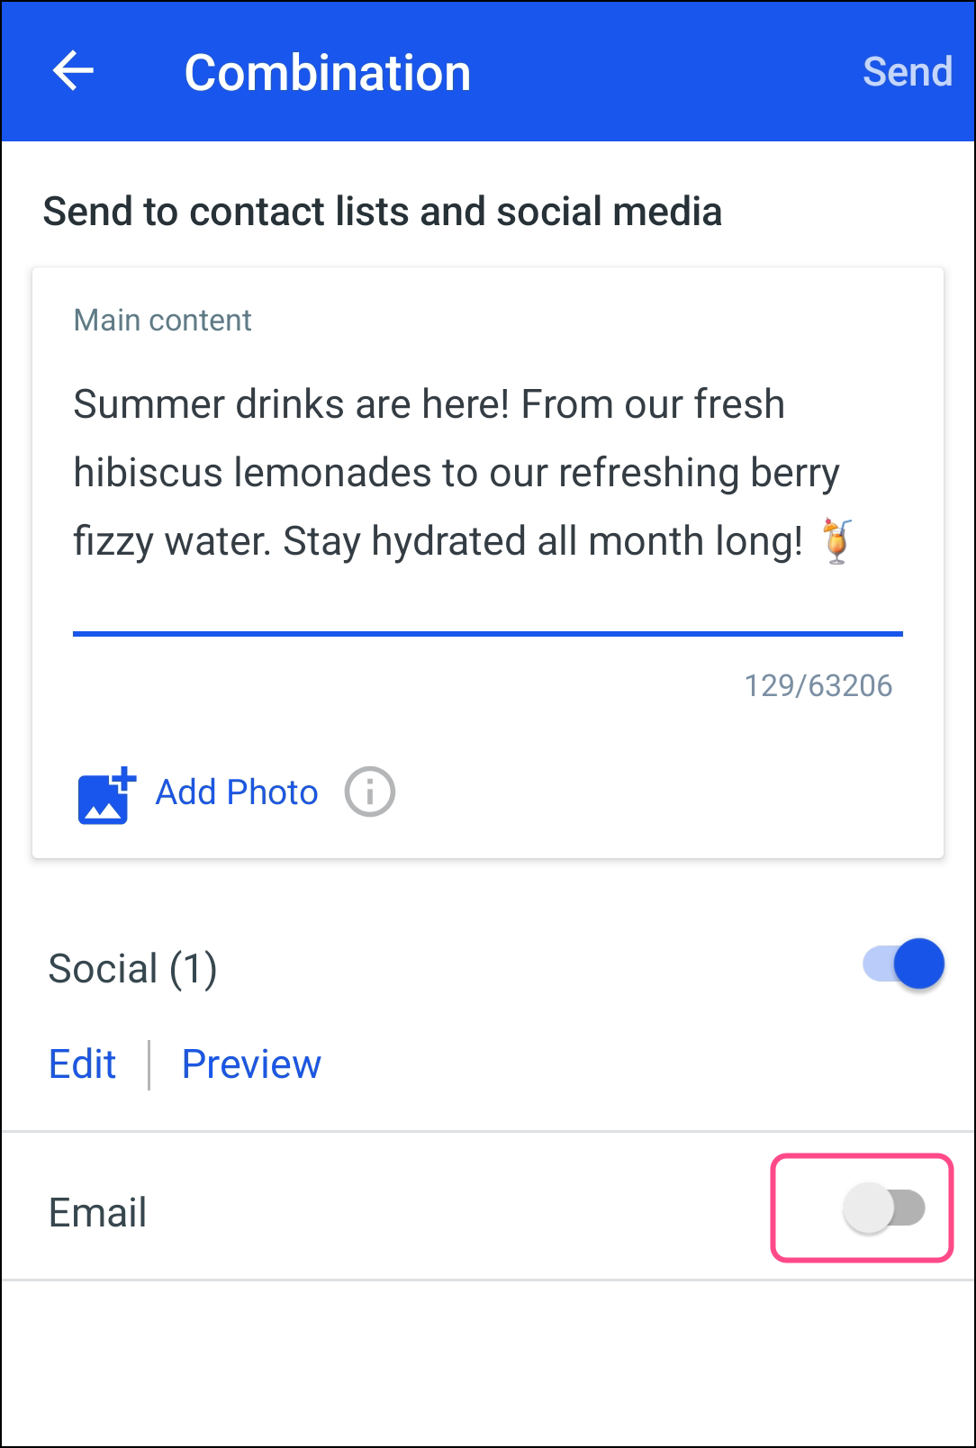
Task: Click the Main content field label
Action: click(162, 321)
